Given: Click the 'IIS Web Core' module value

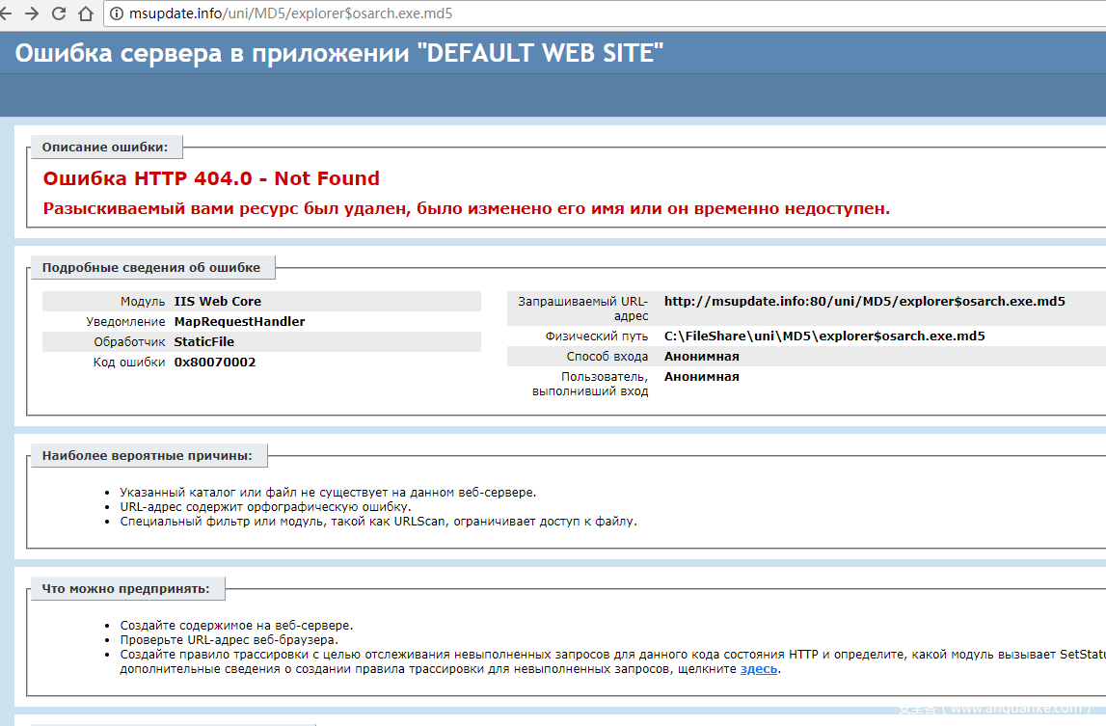Looking at the screenshot, I should 217,302.
